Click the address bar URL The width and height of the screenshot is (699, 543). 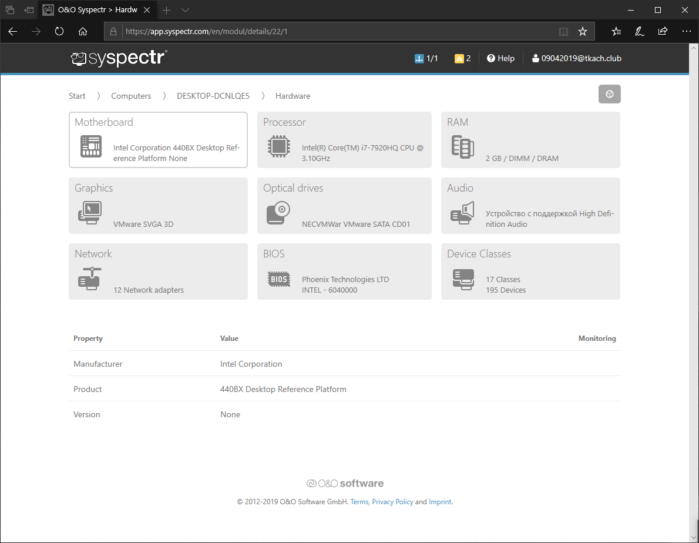pyautogui.click(x=206, y=31)
